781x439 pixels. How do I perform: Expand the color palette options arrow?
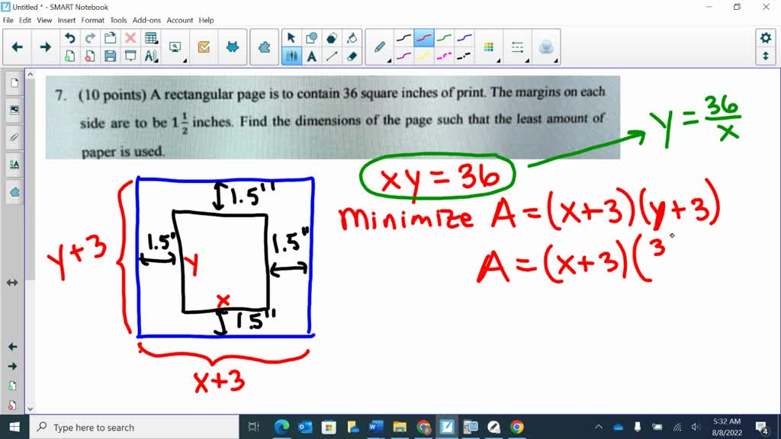(x=499, y=62)
